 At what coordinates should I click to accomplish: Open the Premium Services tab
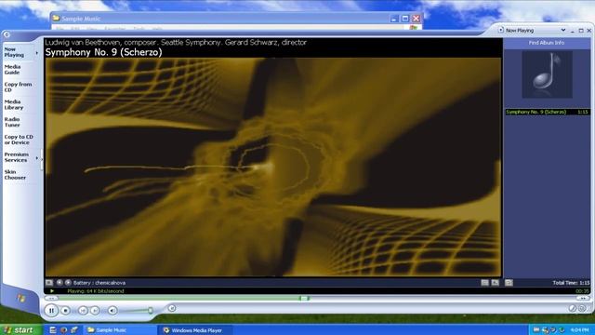[x=17, y=157]
